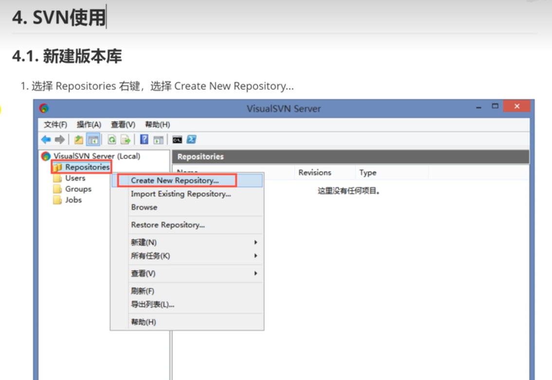Click the Repositories pane title bar
Image resolution: width=552 pixels, height=380 pixels.
point(351,156)
